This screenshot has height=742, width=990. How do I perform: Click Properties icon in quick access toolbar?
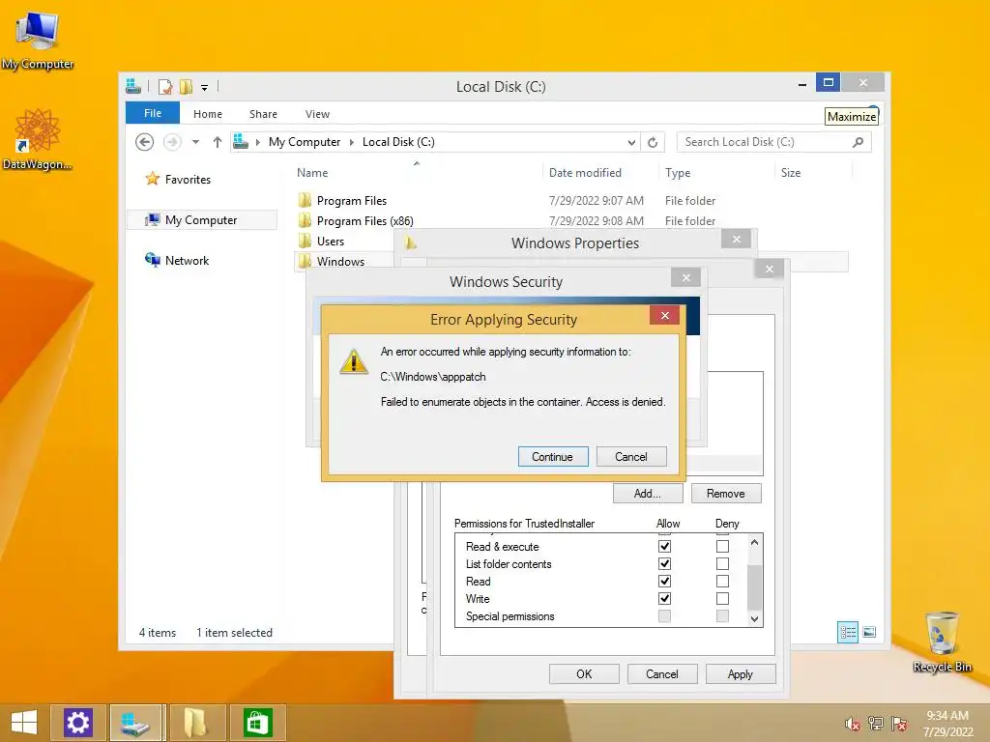pos(165,86)
